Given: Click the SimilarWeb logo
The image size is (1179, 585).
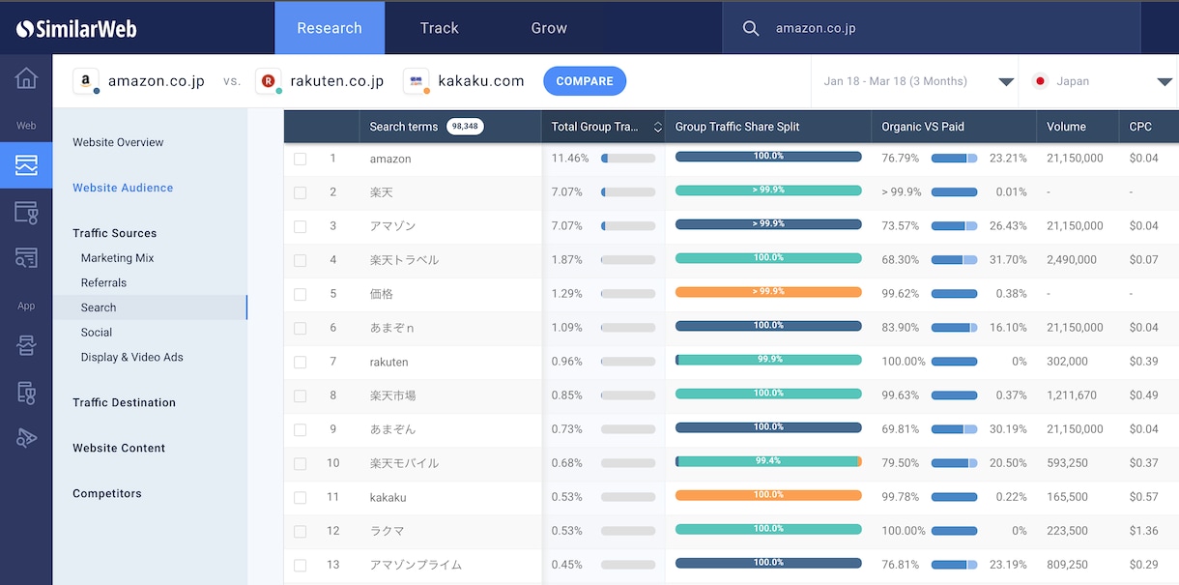Looking at the screenshot, I should click(x=76, y=28).
